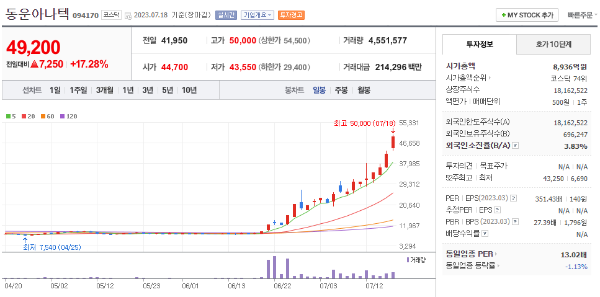Click help icon next to 외국인소진율(B/A)
Screen dimensions: 600x297
click(515, 146)
